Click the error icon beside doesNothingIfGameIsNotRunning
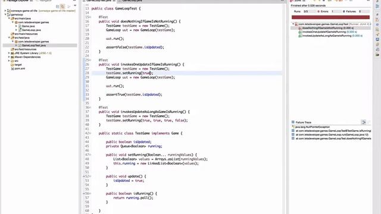 (300, 28)
